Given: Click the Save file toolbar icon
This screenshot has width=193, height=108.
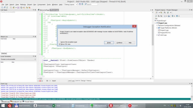Looking at the screenshot, I should (18, 7).
